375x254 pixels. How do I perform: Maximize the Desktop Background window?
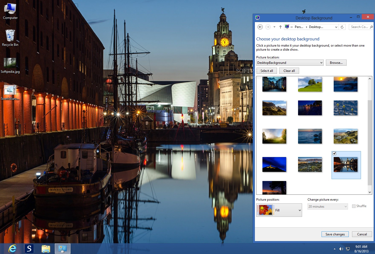tap(358, 17)
